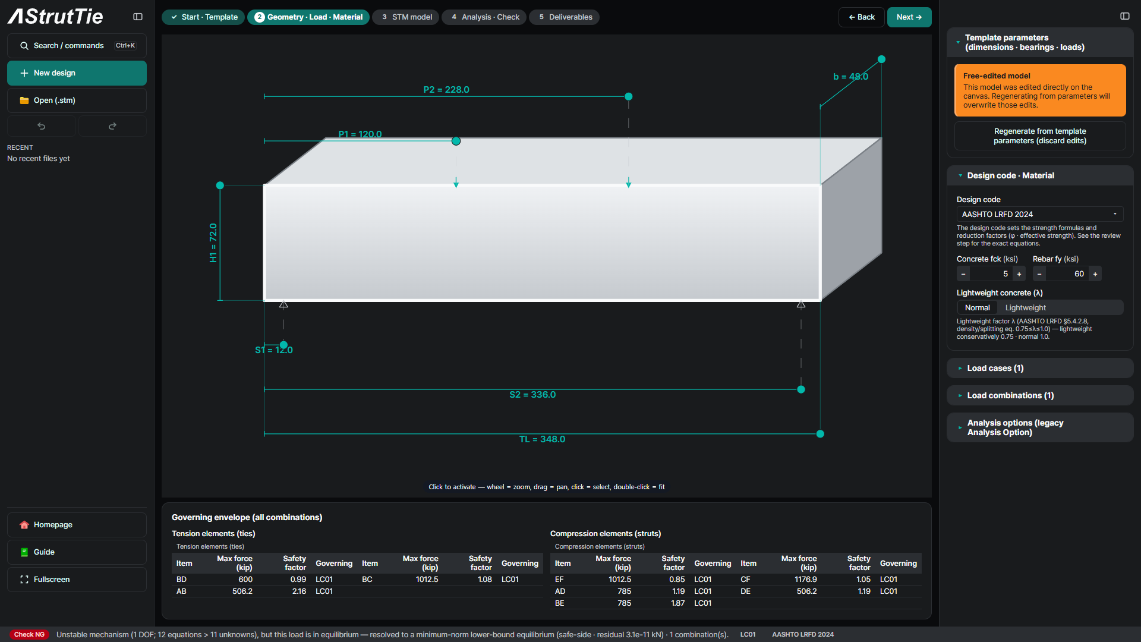The image size is (1141, 642).
Task: Open search / commands box
Action: 77,46
